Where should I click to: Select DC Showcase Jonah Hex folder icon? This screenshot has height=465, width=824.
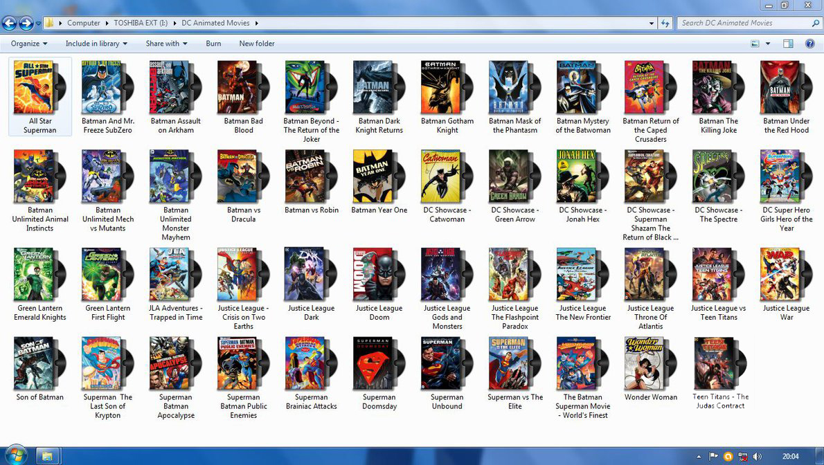tap(582, 176)
